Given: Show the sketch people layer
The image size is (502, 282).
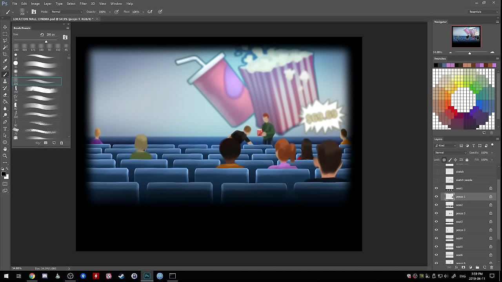Looking at the screenshot, I should (x=436, y=180).
